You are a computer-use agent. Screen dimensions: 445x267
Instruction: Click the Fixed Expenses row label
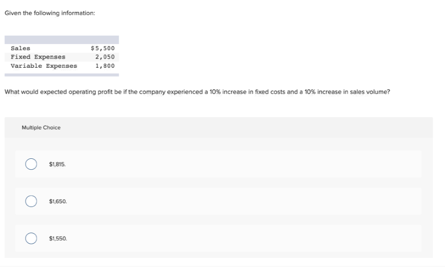coord(38,57)
